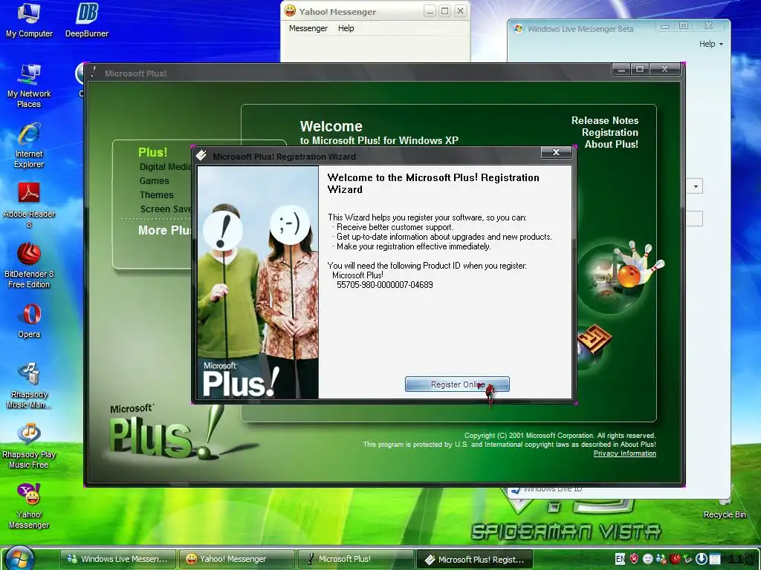Click the Start orb button
Image resolution: width=761 pixels, height=570 pixels.
click(20, 559)
